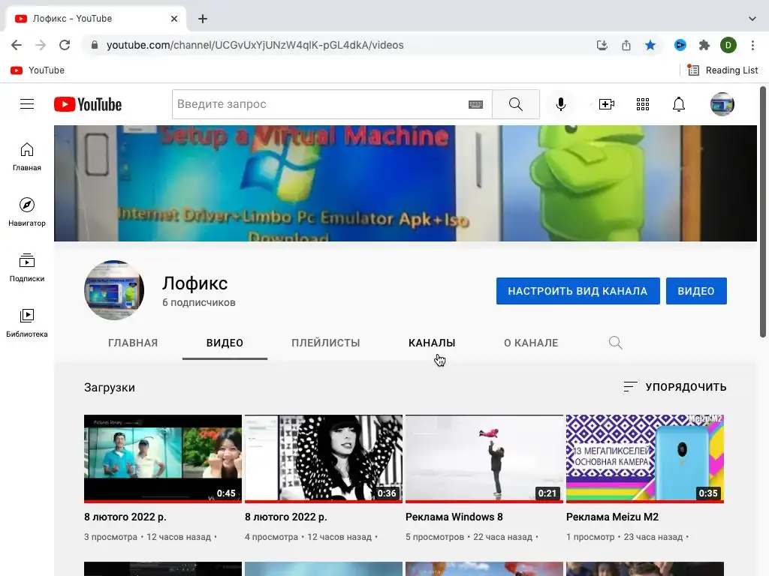Click the browser forward arrow
Viewport: 769px width, 576px height.
coord(41,45)
